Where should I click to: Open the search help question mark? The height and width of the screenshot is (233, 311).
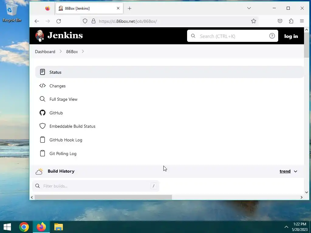[272, 36]
